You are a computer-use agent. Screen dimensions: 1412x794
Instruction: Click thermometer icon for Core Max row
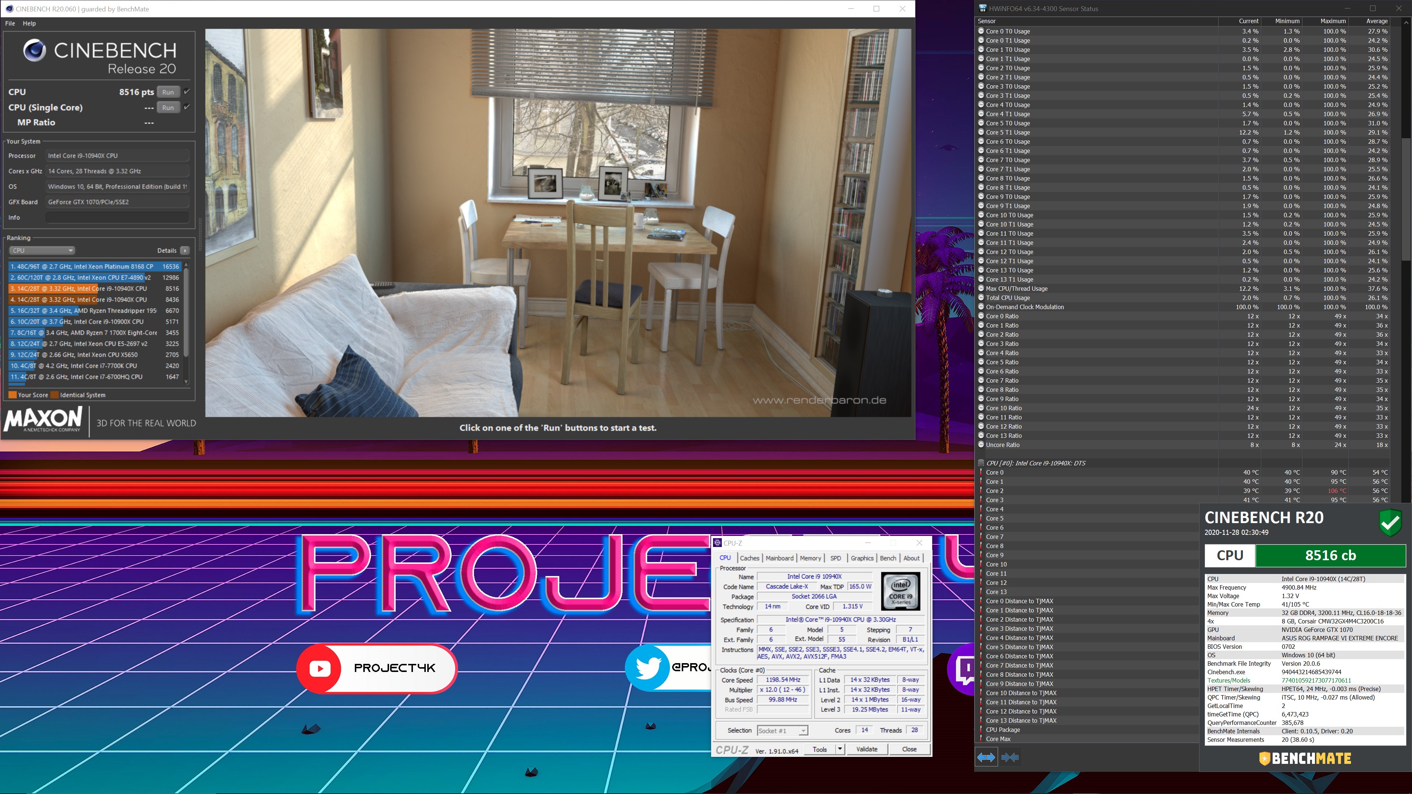tap(981, 739)
